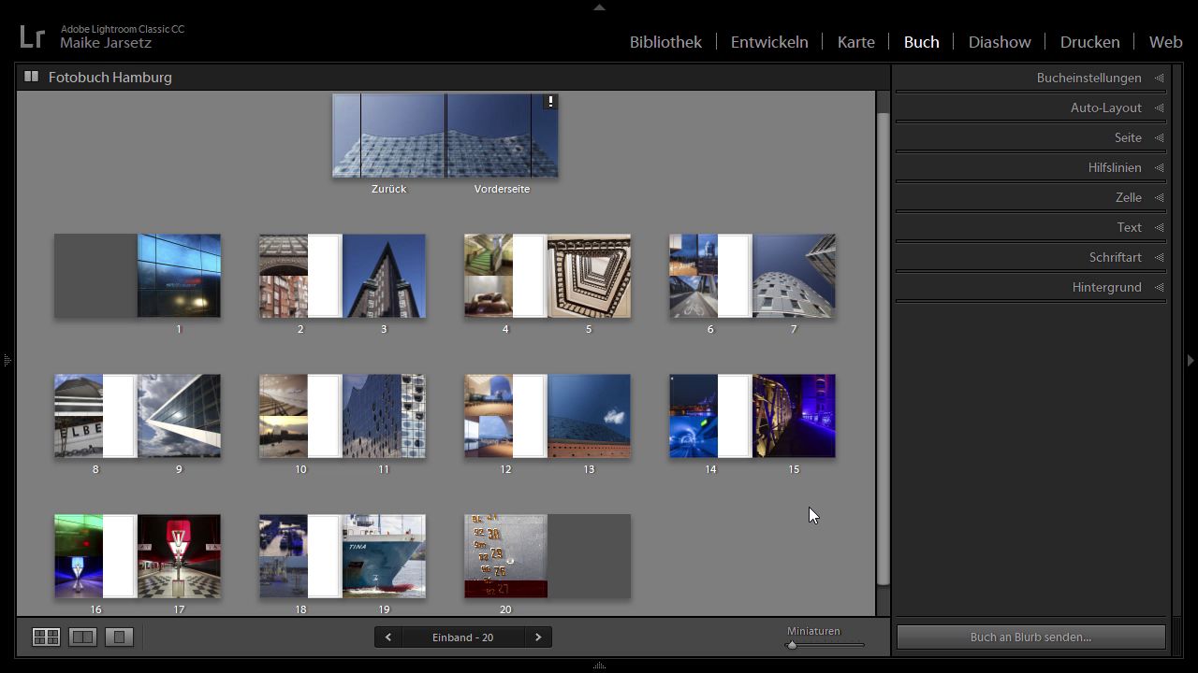Select page 6 thumbnail
This screenshot has height=673, width=1198.
pos(710,276)
